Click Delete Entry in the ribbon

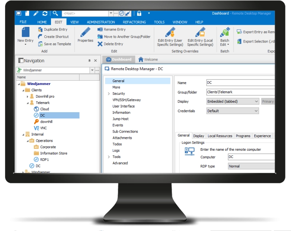click(110, 44)
